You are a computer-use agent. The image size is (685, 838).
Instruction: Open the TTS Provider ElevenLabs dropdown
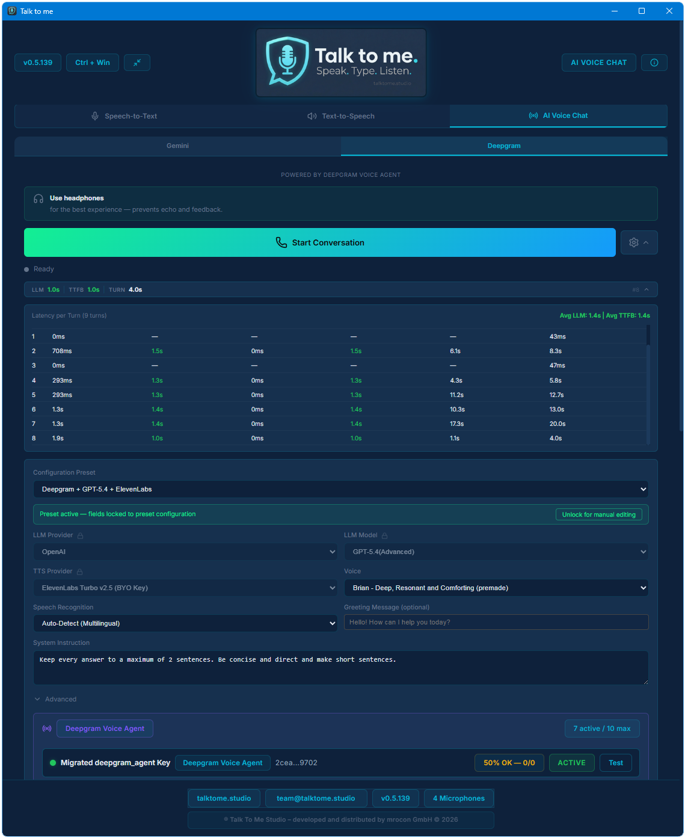186,588
